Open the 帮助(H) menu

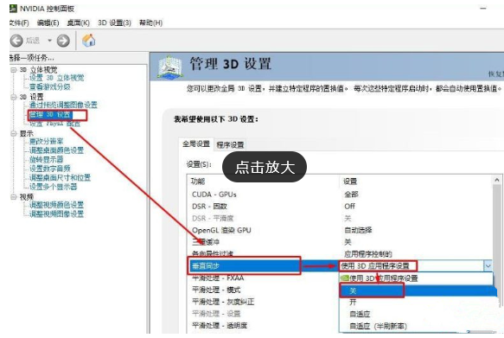[x=150, y=22]
